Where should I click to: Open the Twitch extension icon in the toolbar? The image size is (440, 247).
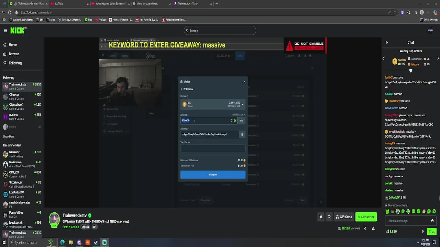point(403,12)
